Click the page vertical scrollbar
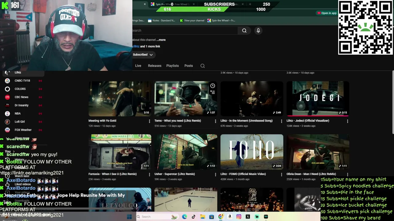394x221 pixels. tap(393, 102)
